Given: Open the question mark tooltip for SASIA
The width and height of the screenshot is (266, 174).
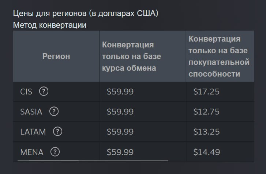Looking at the screenshot, I should coord(54,112).
